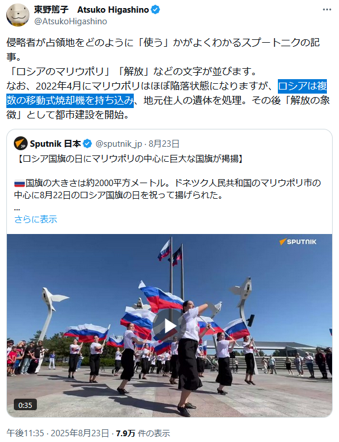Play the Sputnik video
This screenshot has width=339, height=442.
(169, 326)
